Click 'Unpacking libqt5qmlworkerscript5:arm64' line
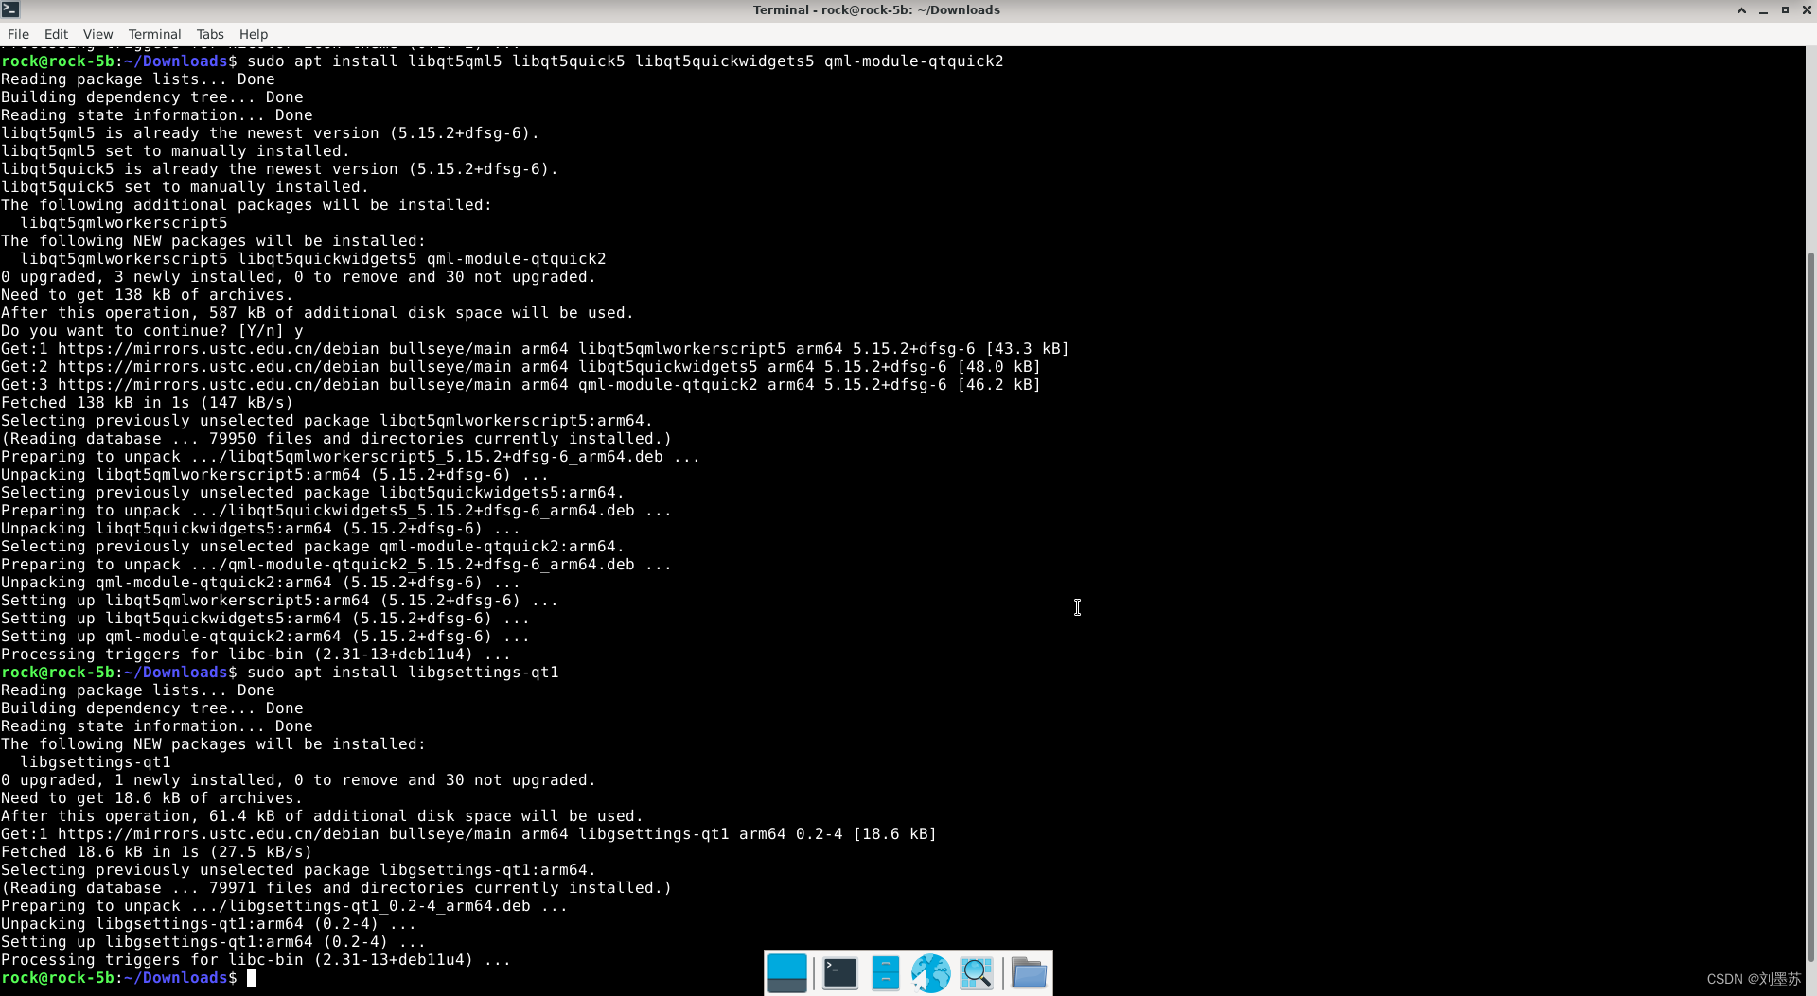This screenshot has width=1817, height=996. click(x=275, y=475)
